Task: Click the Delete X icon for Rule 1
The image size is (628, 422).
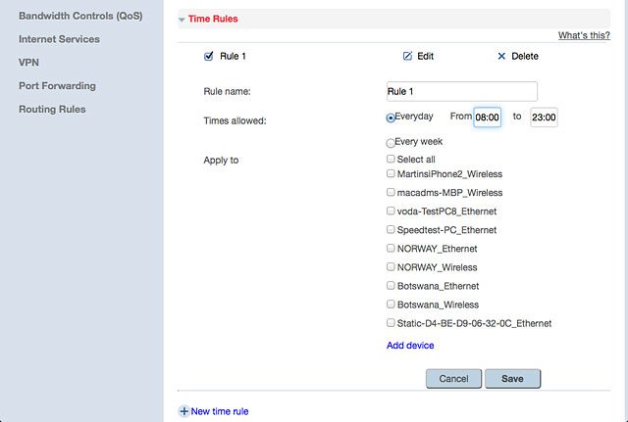Action: pyautogui.click(x=501, y=57)
